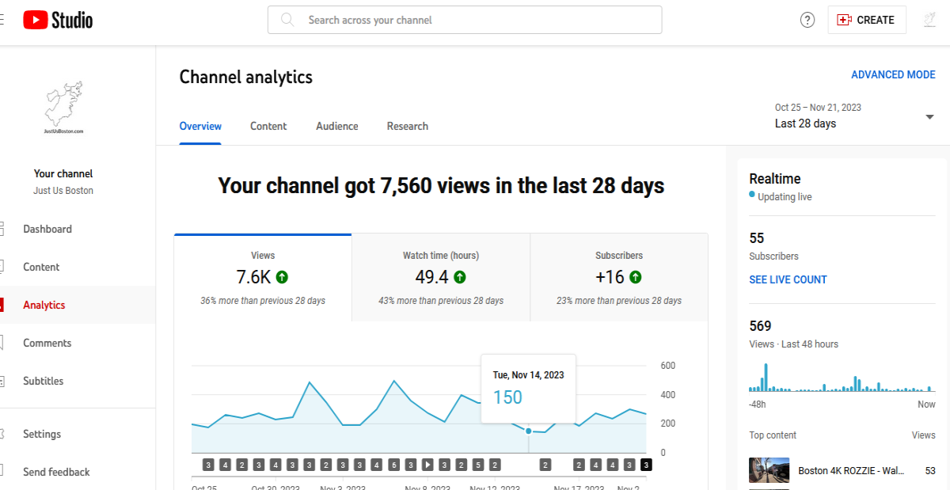
Task: Click the Now label under realtime chart
Action: pos(926,405)
